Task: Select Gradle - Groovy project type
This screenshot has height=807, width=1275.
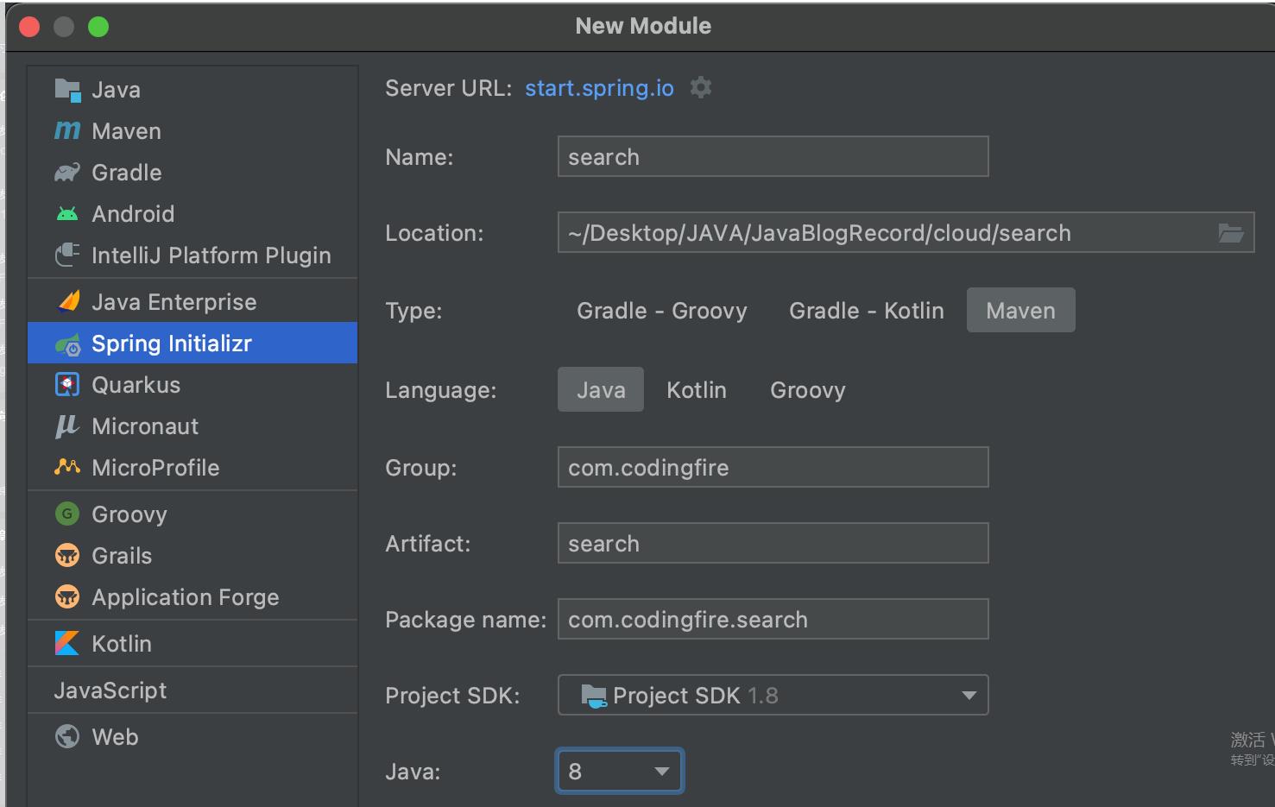Action: tap(662, 311)
